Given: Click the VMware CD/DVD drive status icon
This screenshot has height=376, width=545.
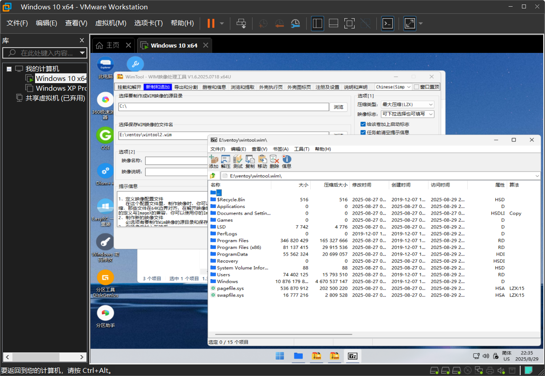Looking at the screenshot, I should pyautogui.click(x=468, y=370).
